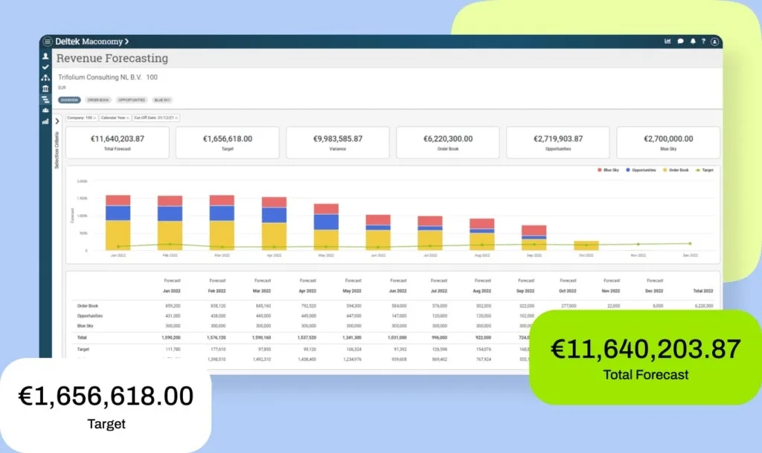Expand the Selection Criteria panel chevron

tap(57, 121)
